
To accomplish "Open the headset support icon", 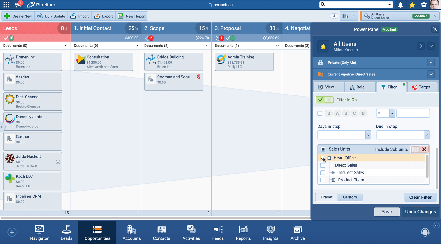I will [425, 232].
